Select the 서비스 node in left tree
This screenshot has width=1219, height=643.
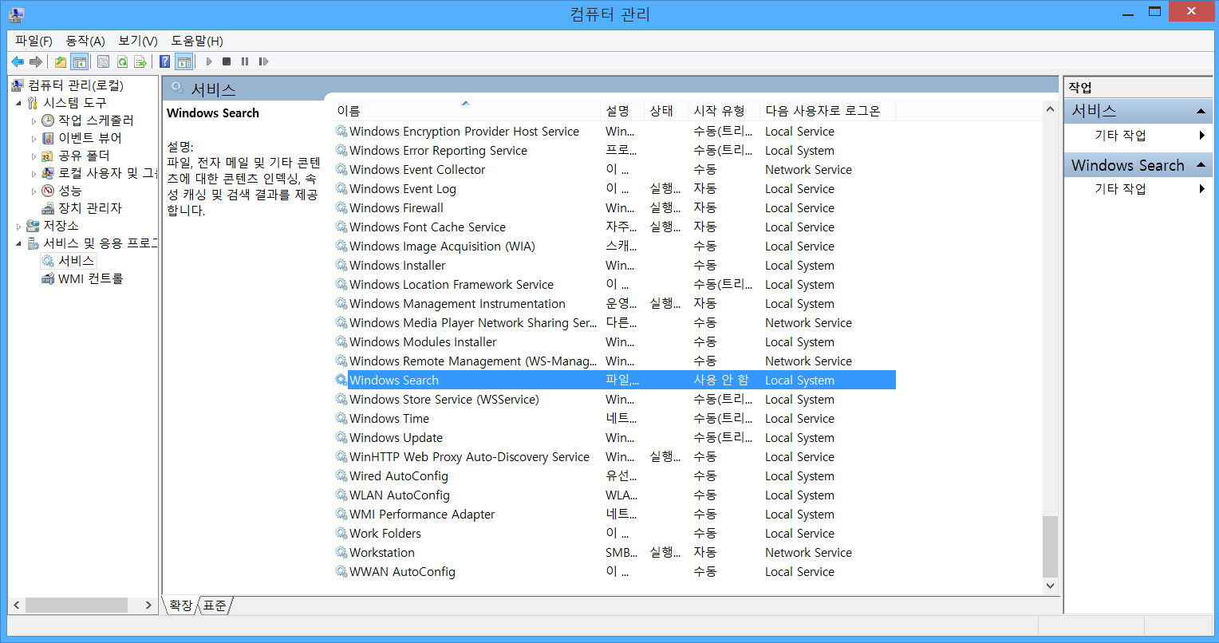click(x=76, y=261)
